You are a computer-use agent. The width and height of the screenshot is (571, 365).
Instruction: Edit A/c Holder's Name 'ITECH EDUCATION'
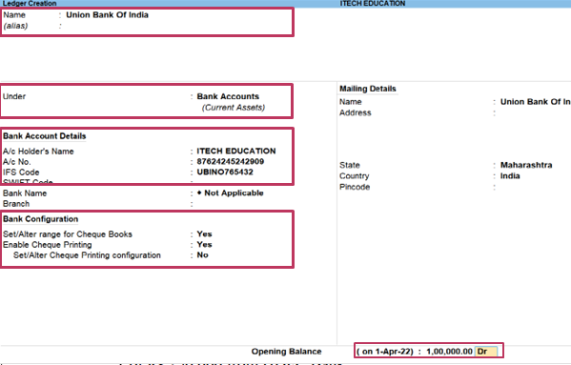pyautogui.click(x=236, y=151)
